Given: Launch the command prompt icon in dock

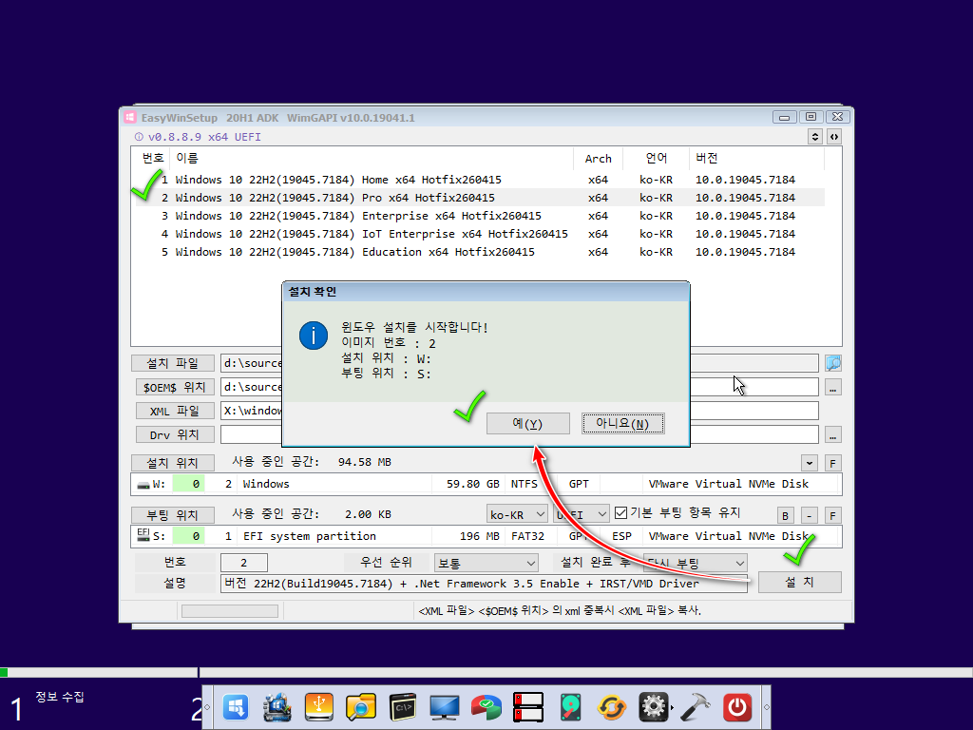Looking at the screenshot, I should click(402, 707).
